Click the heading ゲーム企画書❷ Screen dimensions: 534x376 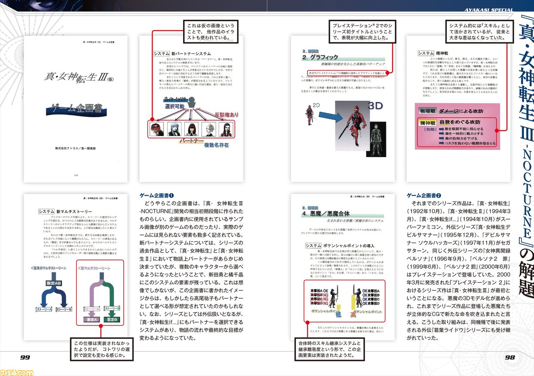click(x=424, y=195)
